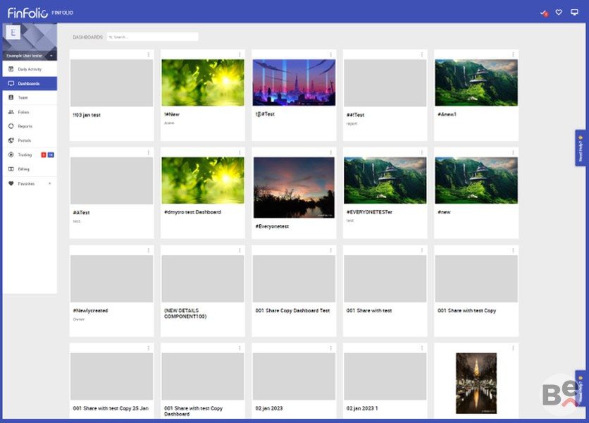Click the FinFolio logo
This screenshot has width=589, height=423.
[x=27, y=13]
